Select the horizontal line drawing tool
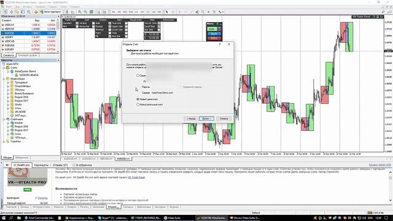 (185, 12)
